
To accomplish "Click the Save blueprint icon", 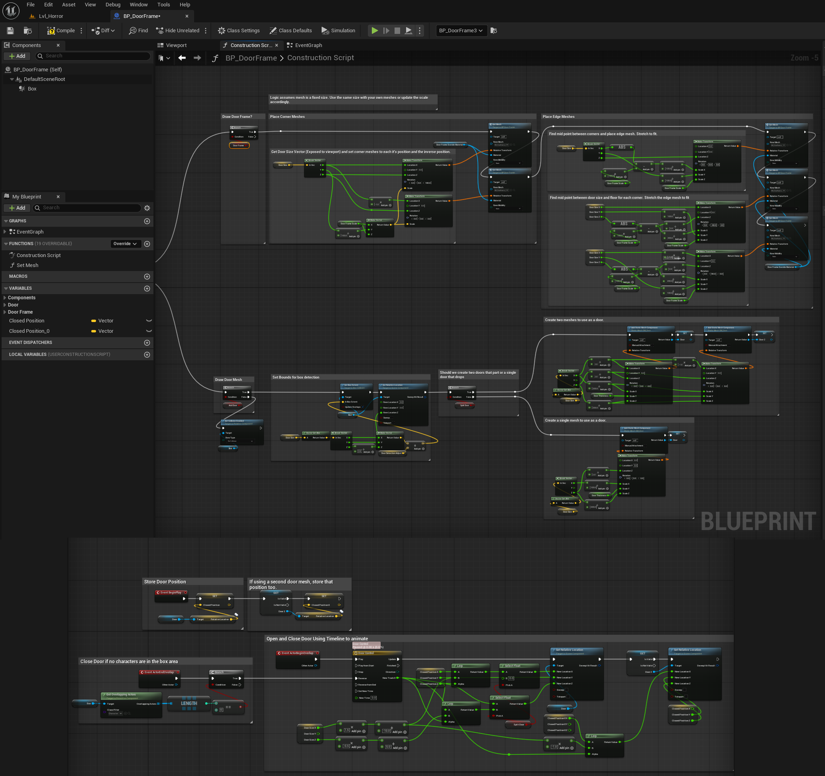I will pyautogui.click(x=10, y=30).
